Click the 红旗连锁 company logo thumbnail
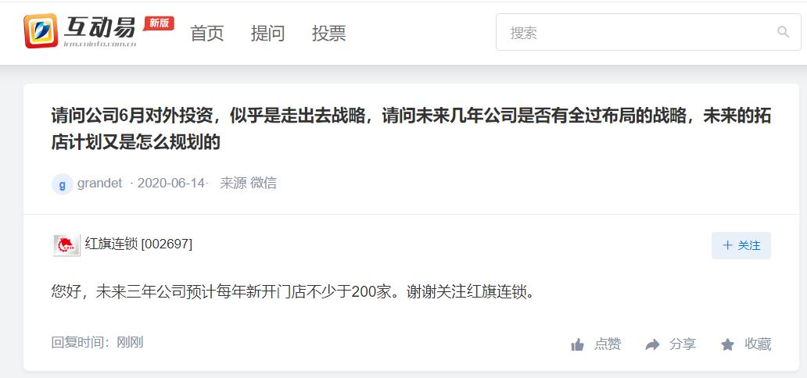The width and height of the screenshot is (807, 378). (x=66, y=244)
